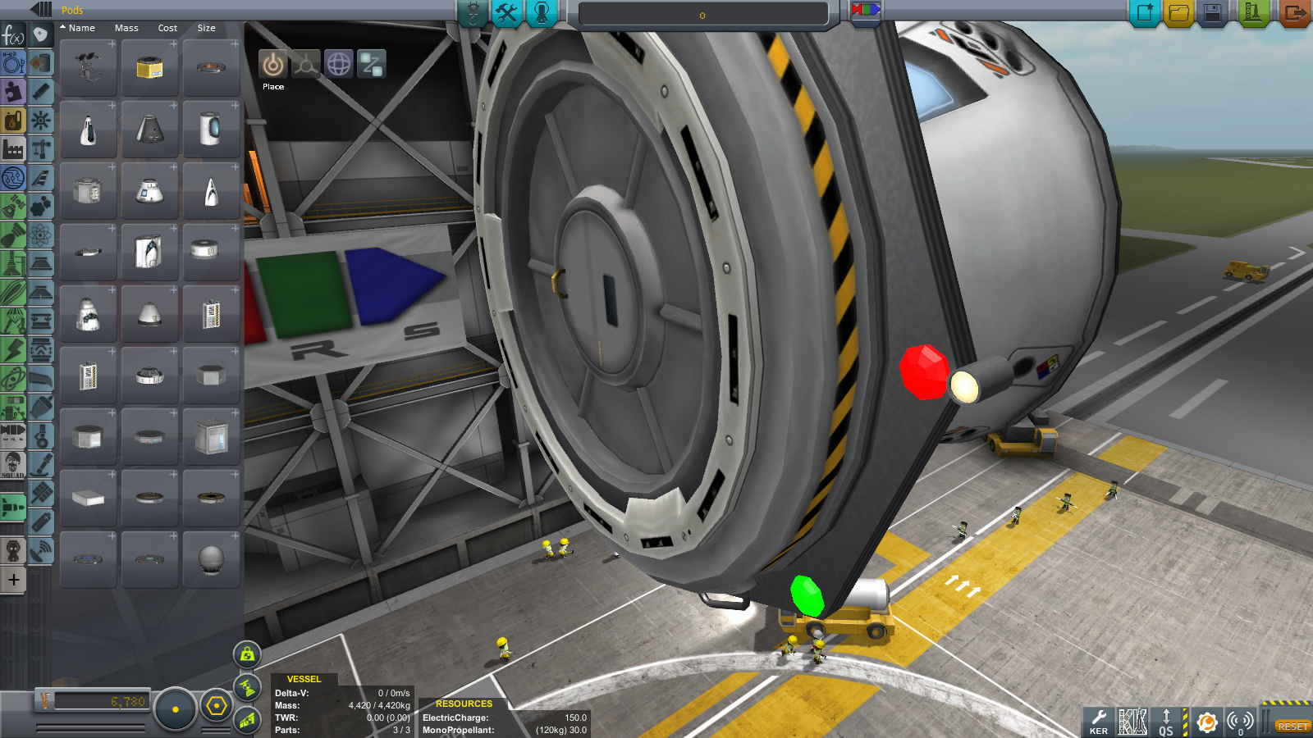Sort parts by Cost
Viewport: 1313px width, 738px height.
[x=167, y=28]
